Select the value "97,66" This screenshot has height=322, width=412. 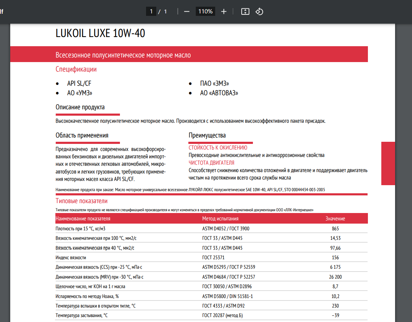(x=335, y=248)
